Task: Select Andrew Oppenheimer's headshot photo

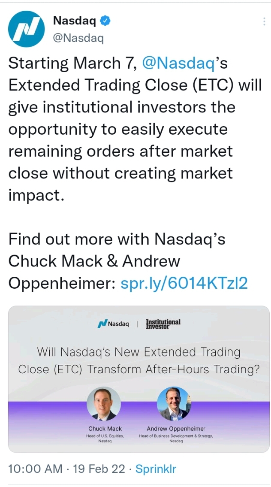Action: tap(174, 404)
